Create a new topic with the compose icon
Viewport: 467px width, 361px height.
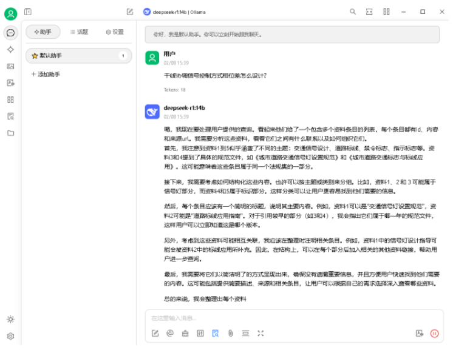130,12
